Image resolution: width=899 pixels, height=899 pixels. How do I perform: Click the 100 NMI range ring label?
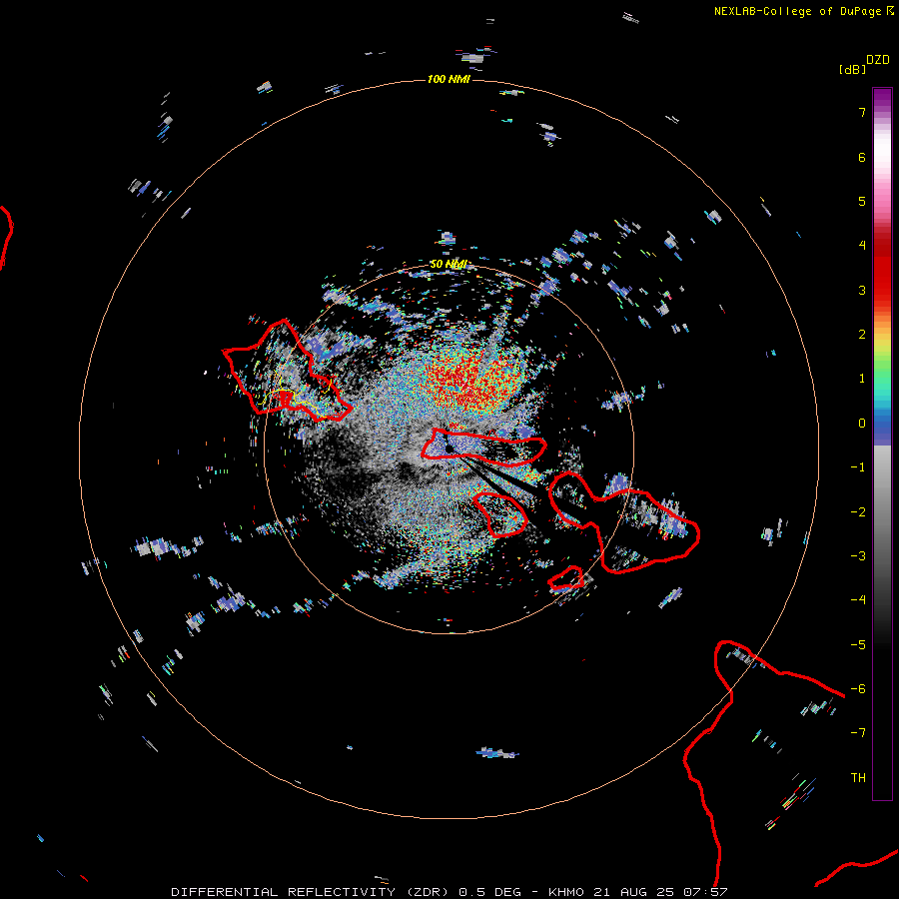pyautogui.click(x=449, y=79)
